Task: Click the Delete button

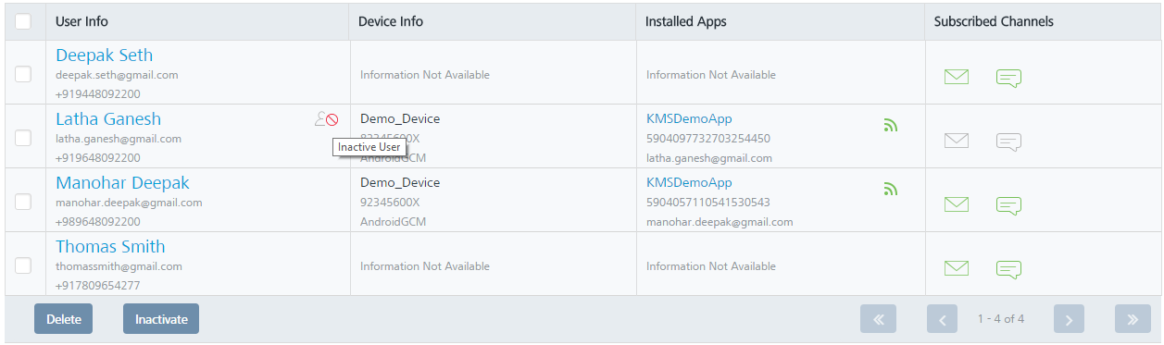Action: pos(64,319)
